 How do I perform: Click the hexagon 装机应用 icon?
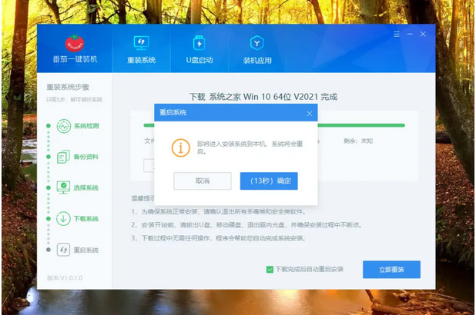(256, 43)
